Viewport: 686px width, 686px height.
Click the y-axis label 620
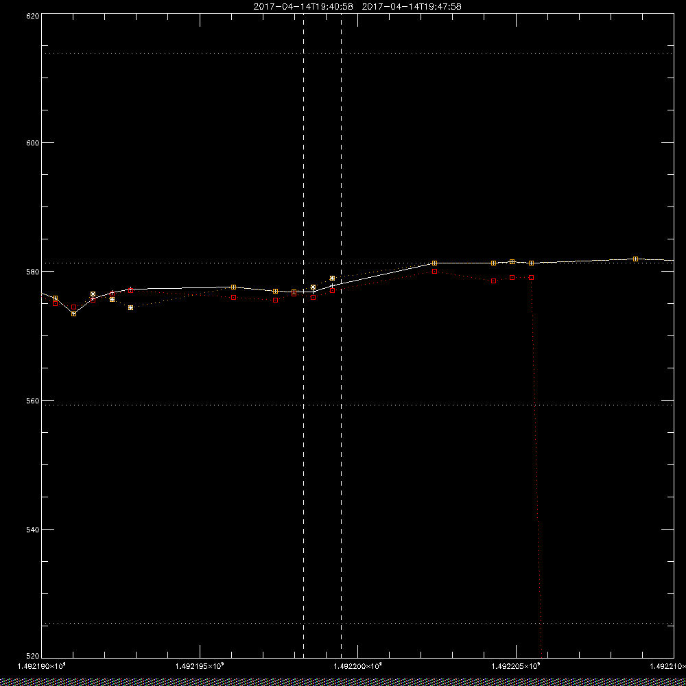[x=33, y=16]
